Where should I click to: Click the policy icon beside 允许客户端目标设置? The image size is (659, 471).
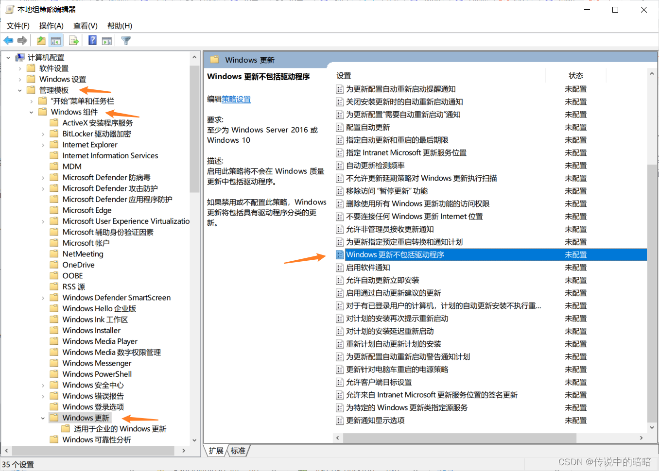coord(340,382)
